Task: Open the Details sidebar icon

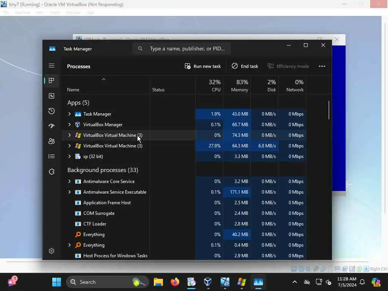Action: point(52,156)
